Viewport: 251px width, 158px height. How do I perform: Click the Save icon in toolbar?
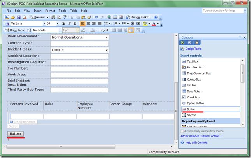tap(18, 17)
